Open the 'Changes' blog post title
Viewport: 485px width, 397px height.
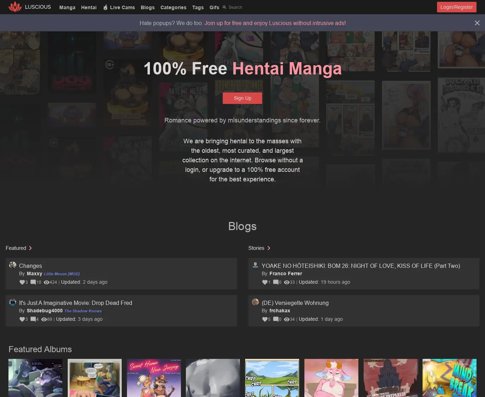tap(30, 266)
